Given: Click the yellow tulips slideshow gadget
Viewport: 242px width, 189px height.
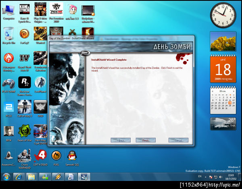Looking at the screenshot, I should coord(223,42).
